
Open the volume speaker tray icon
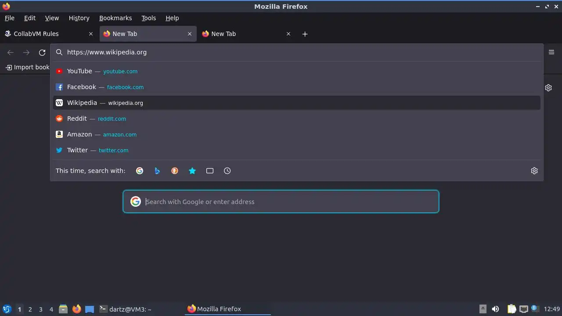(x=495, y=309)
